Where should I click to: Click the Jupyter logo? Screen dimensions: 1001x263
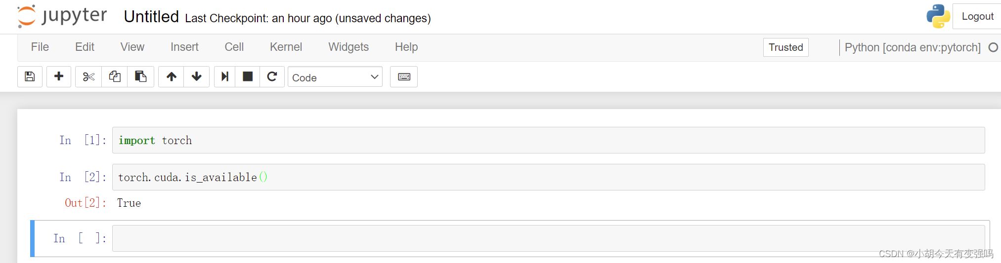coord(62,16)
